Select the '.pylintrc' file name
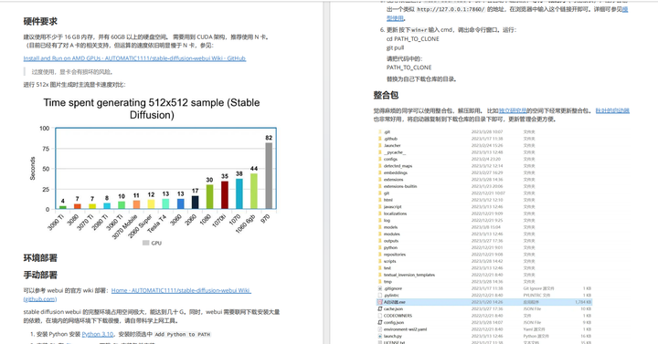Screen dimensions: 658x344 pos(391,295)
